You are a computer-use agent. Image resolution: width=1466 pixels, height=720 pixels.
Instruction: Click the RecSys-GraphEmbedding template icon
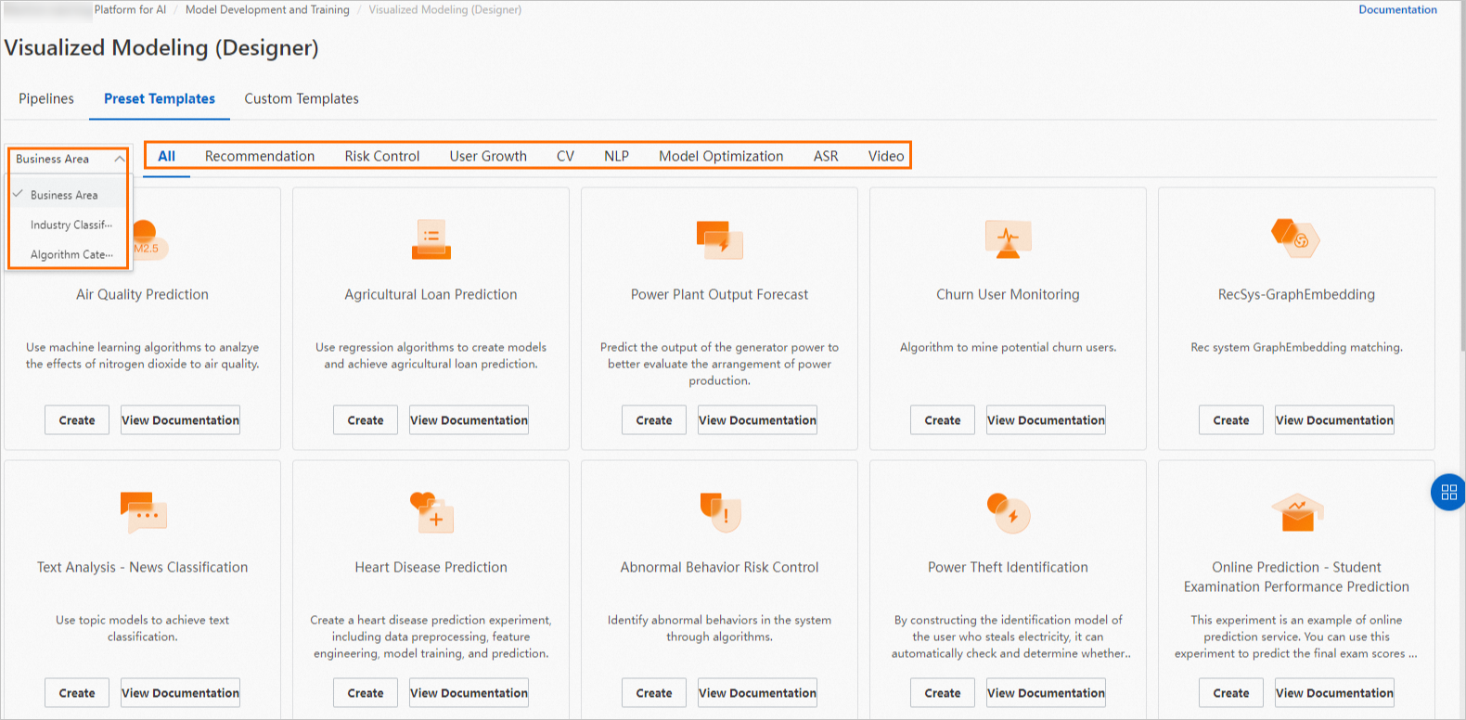tap(1296, 238)
